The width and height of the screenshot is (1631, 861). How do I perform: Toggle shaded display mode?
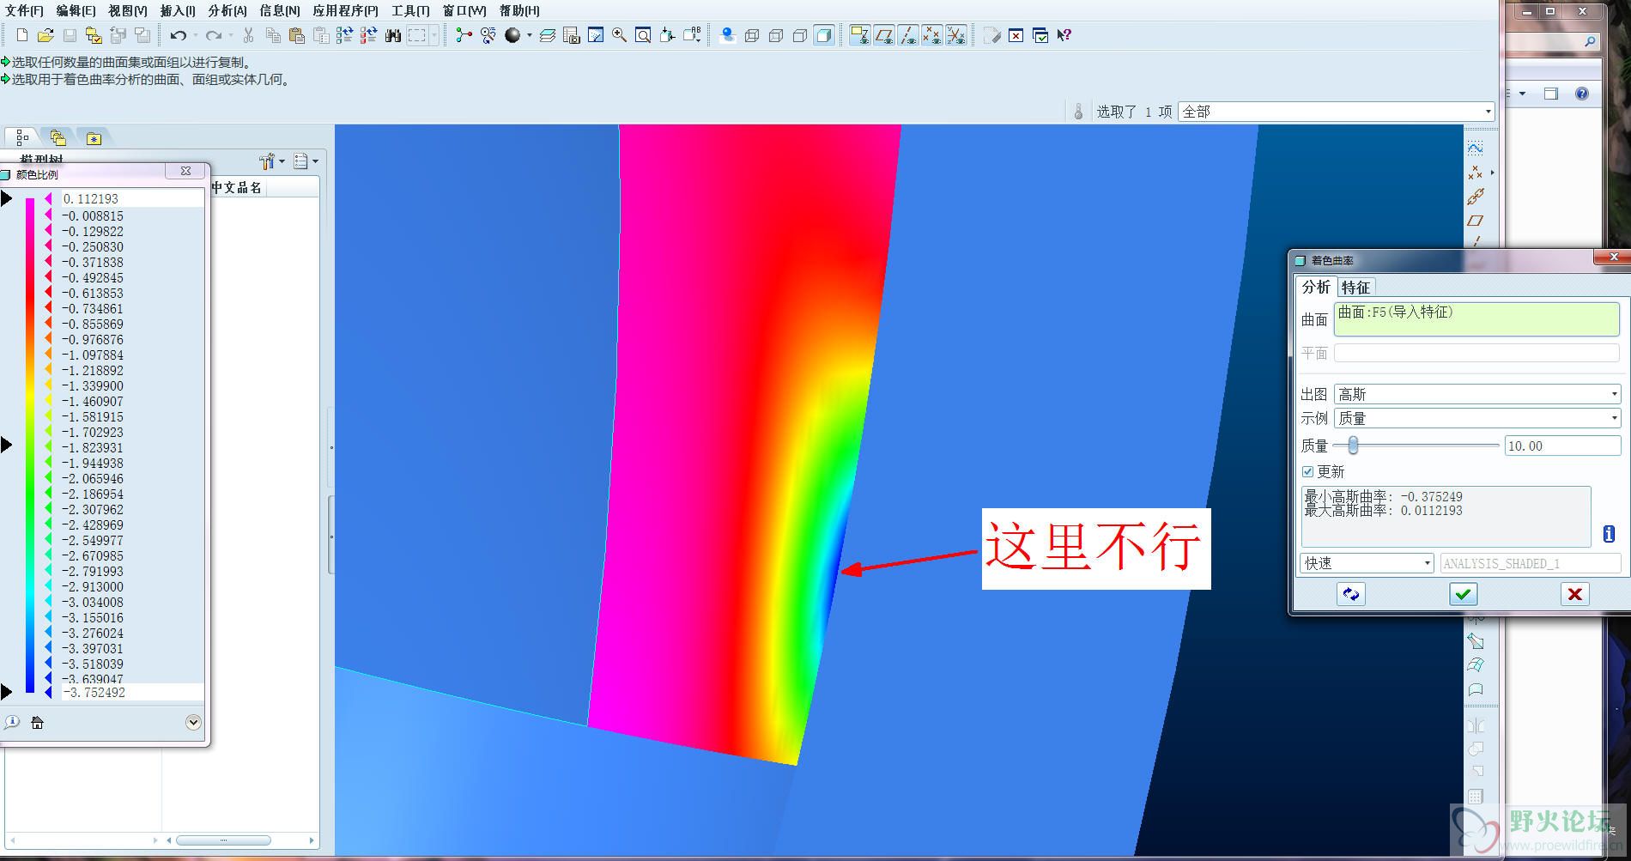point(824,35)
